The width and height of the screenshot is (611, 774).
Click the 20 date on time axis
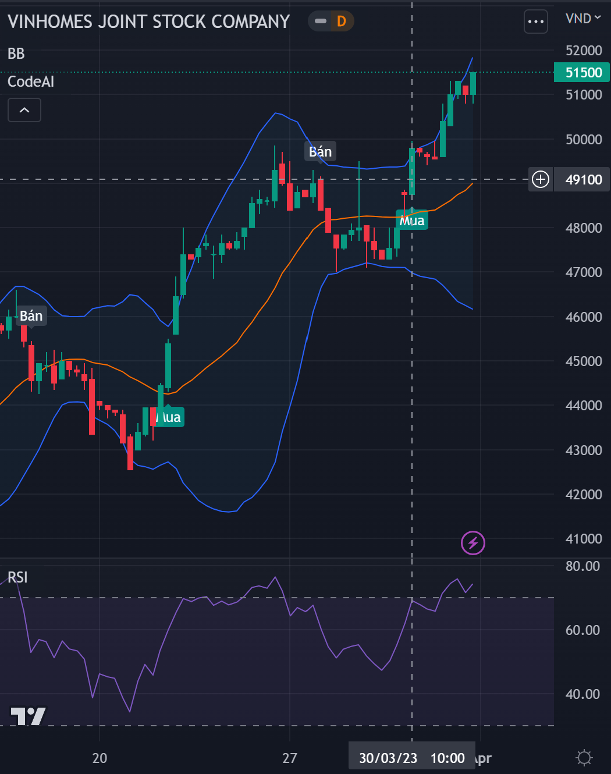(100, 758)
